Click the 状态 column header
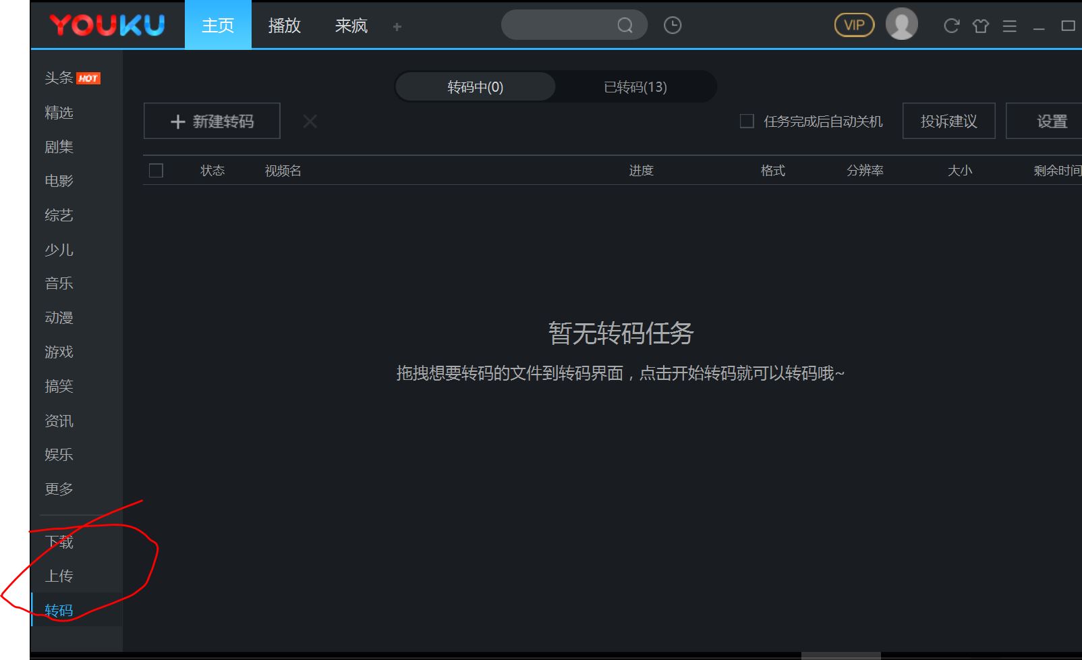This screenshot has height=660, width=1082. click(212, 171)
